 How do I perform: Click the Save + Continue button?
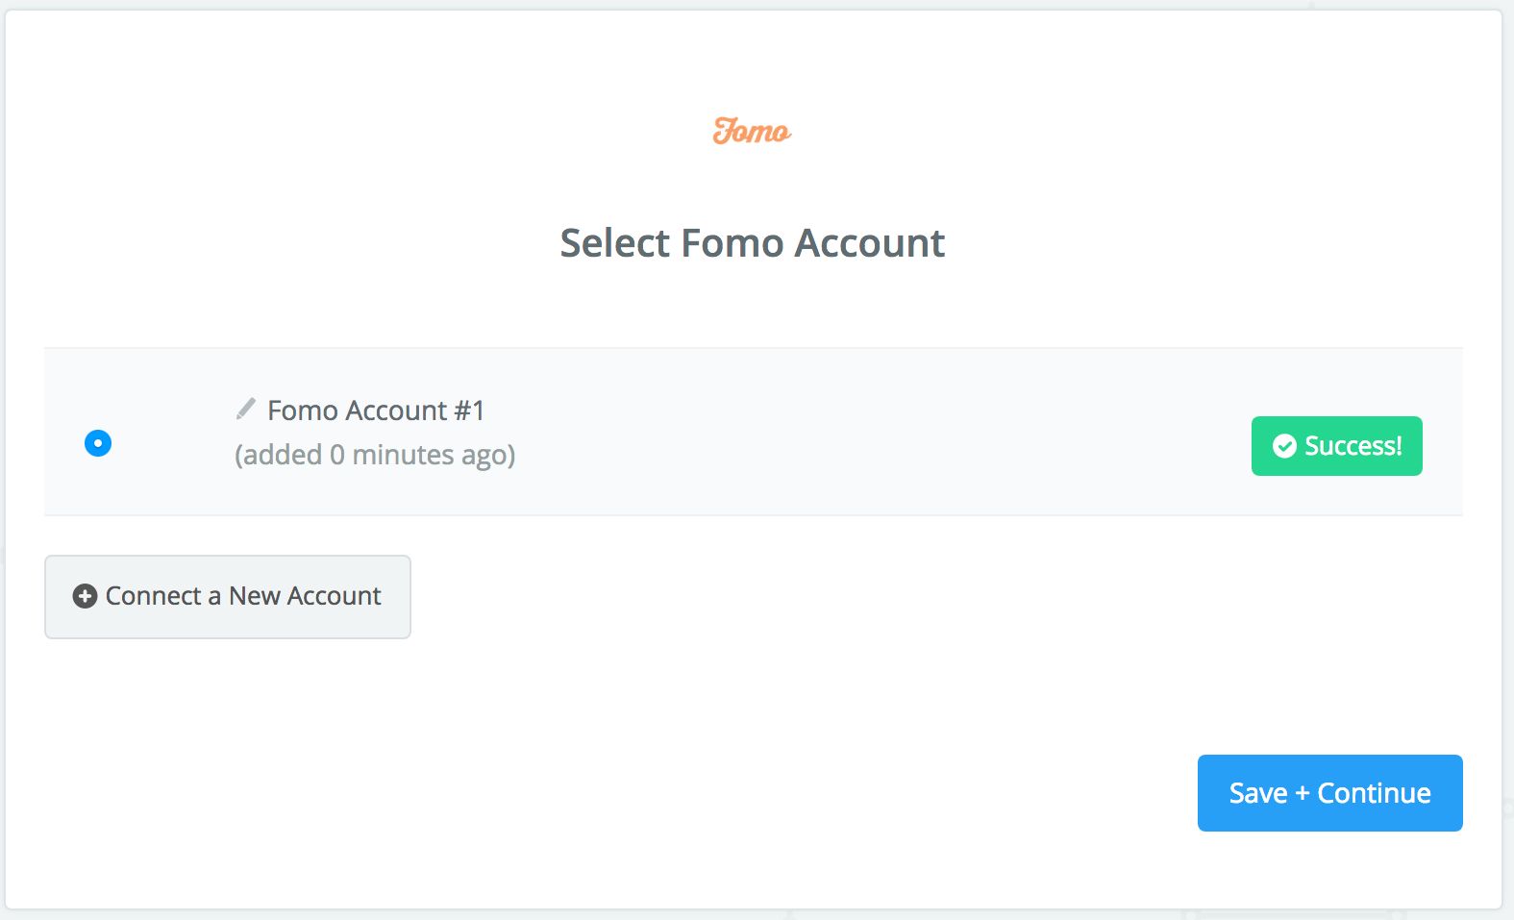[1329, 793]
